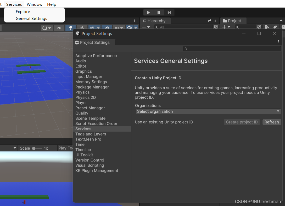The height and width of the screenshot is (206, 285).
Task: Select Script Execution Order category
Action: [96, 124]
